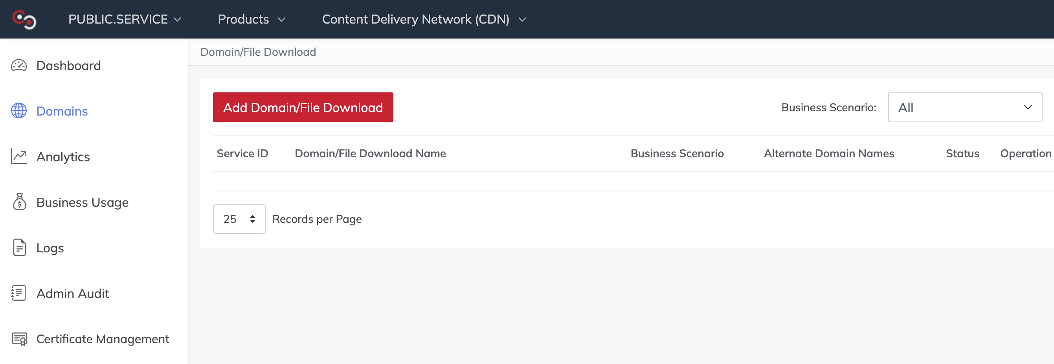
Task: Click the Status column header
Action: [x=962, y=154]
